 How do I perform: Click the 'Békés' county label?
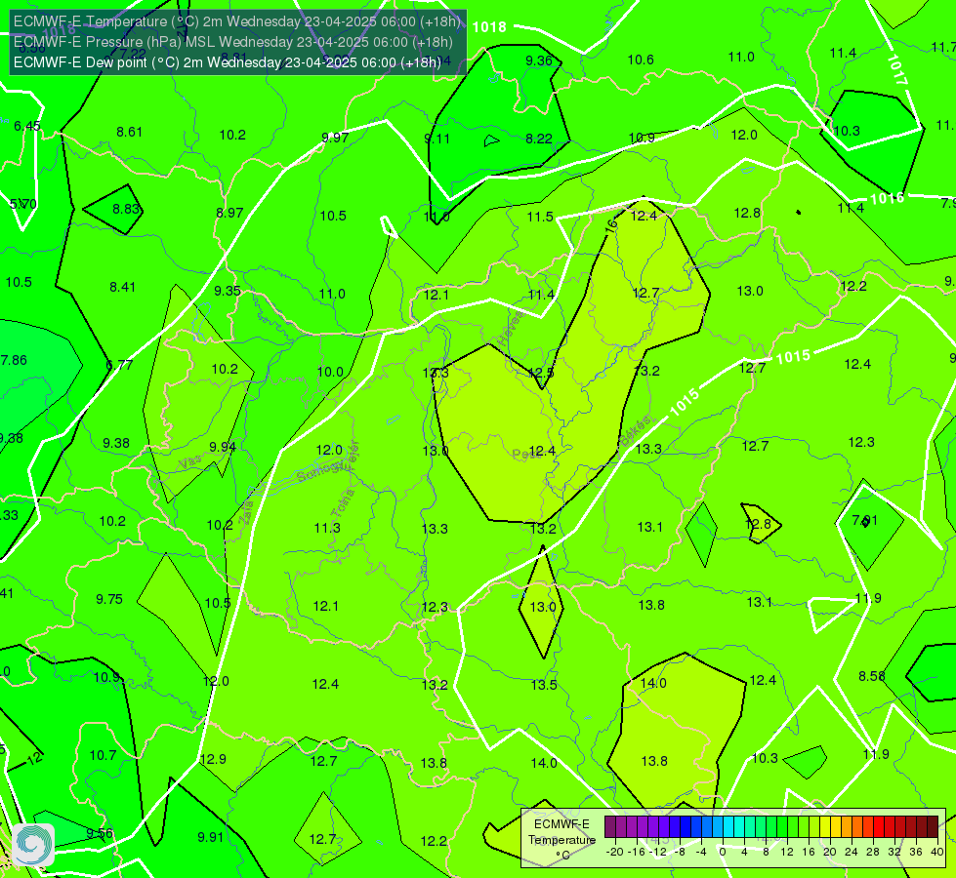635,431
